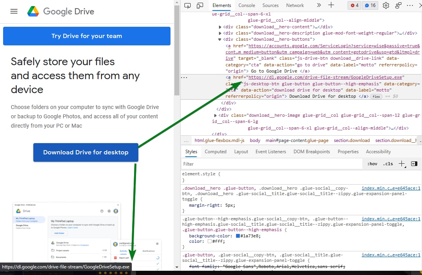422x275 pixels.
Task: Toggle the computed styles sidebar icon
Action: coord(414,164)
